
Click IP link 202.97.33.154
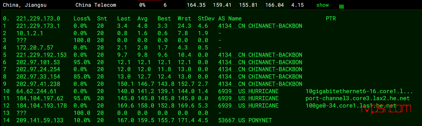coord(38,77)
